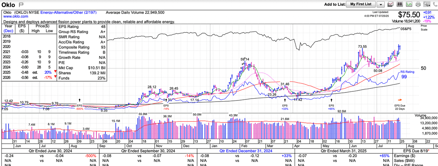Screen dimensions: 438x166
Task: Add stock to My First List
Action: [361, 4]
